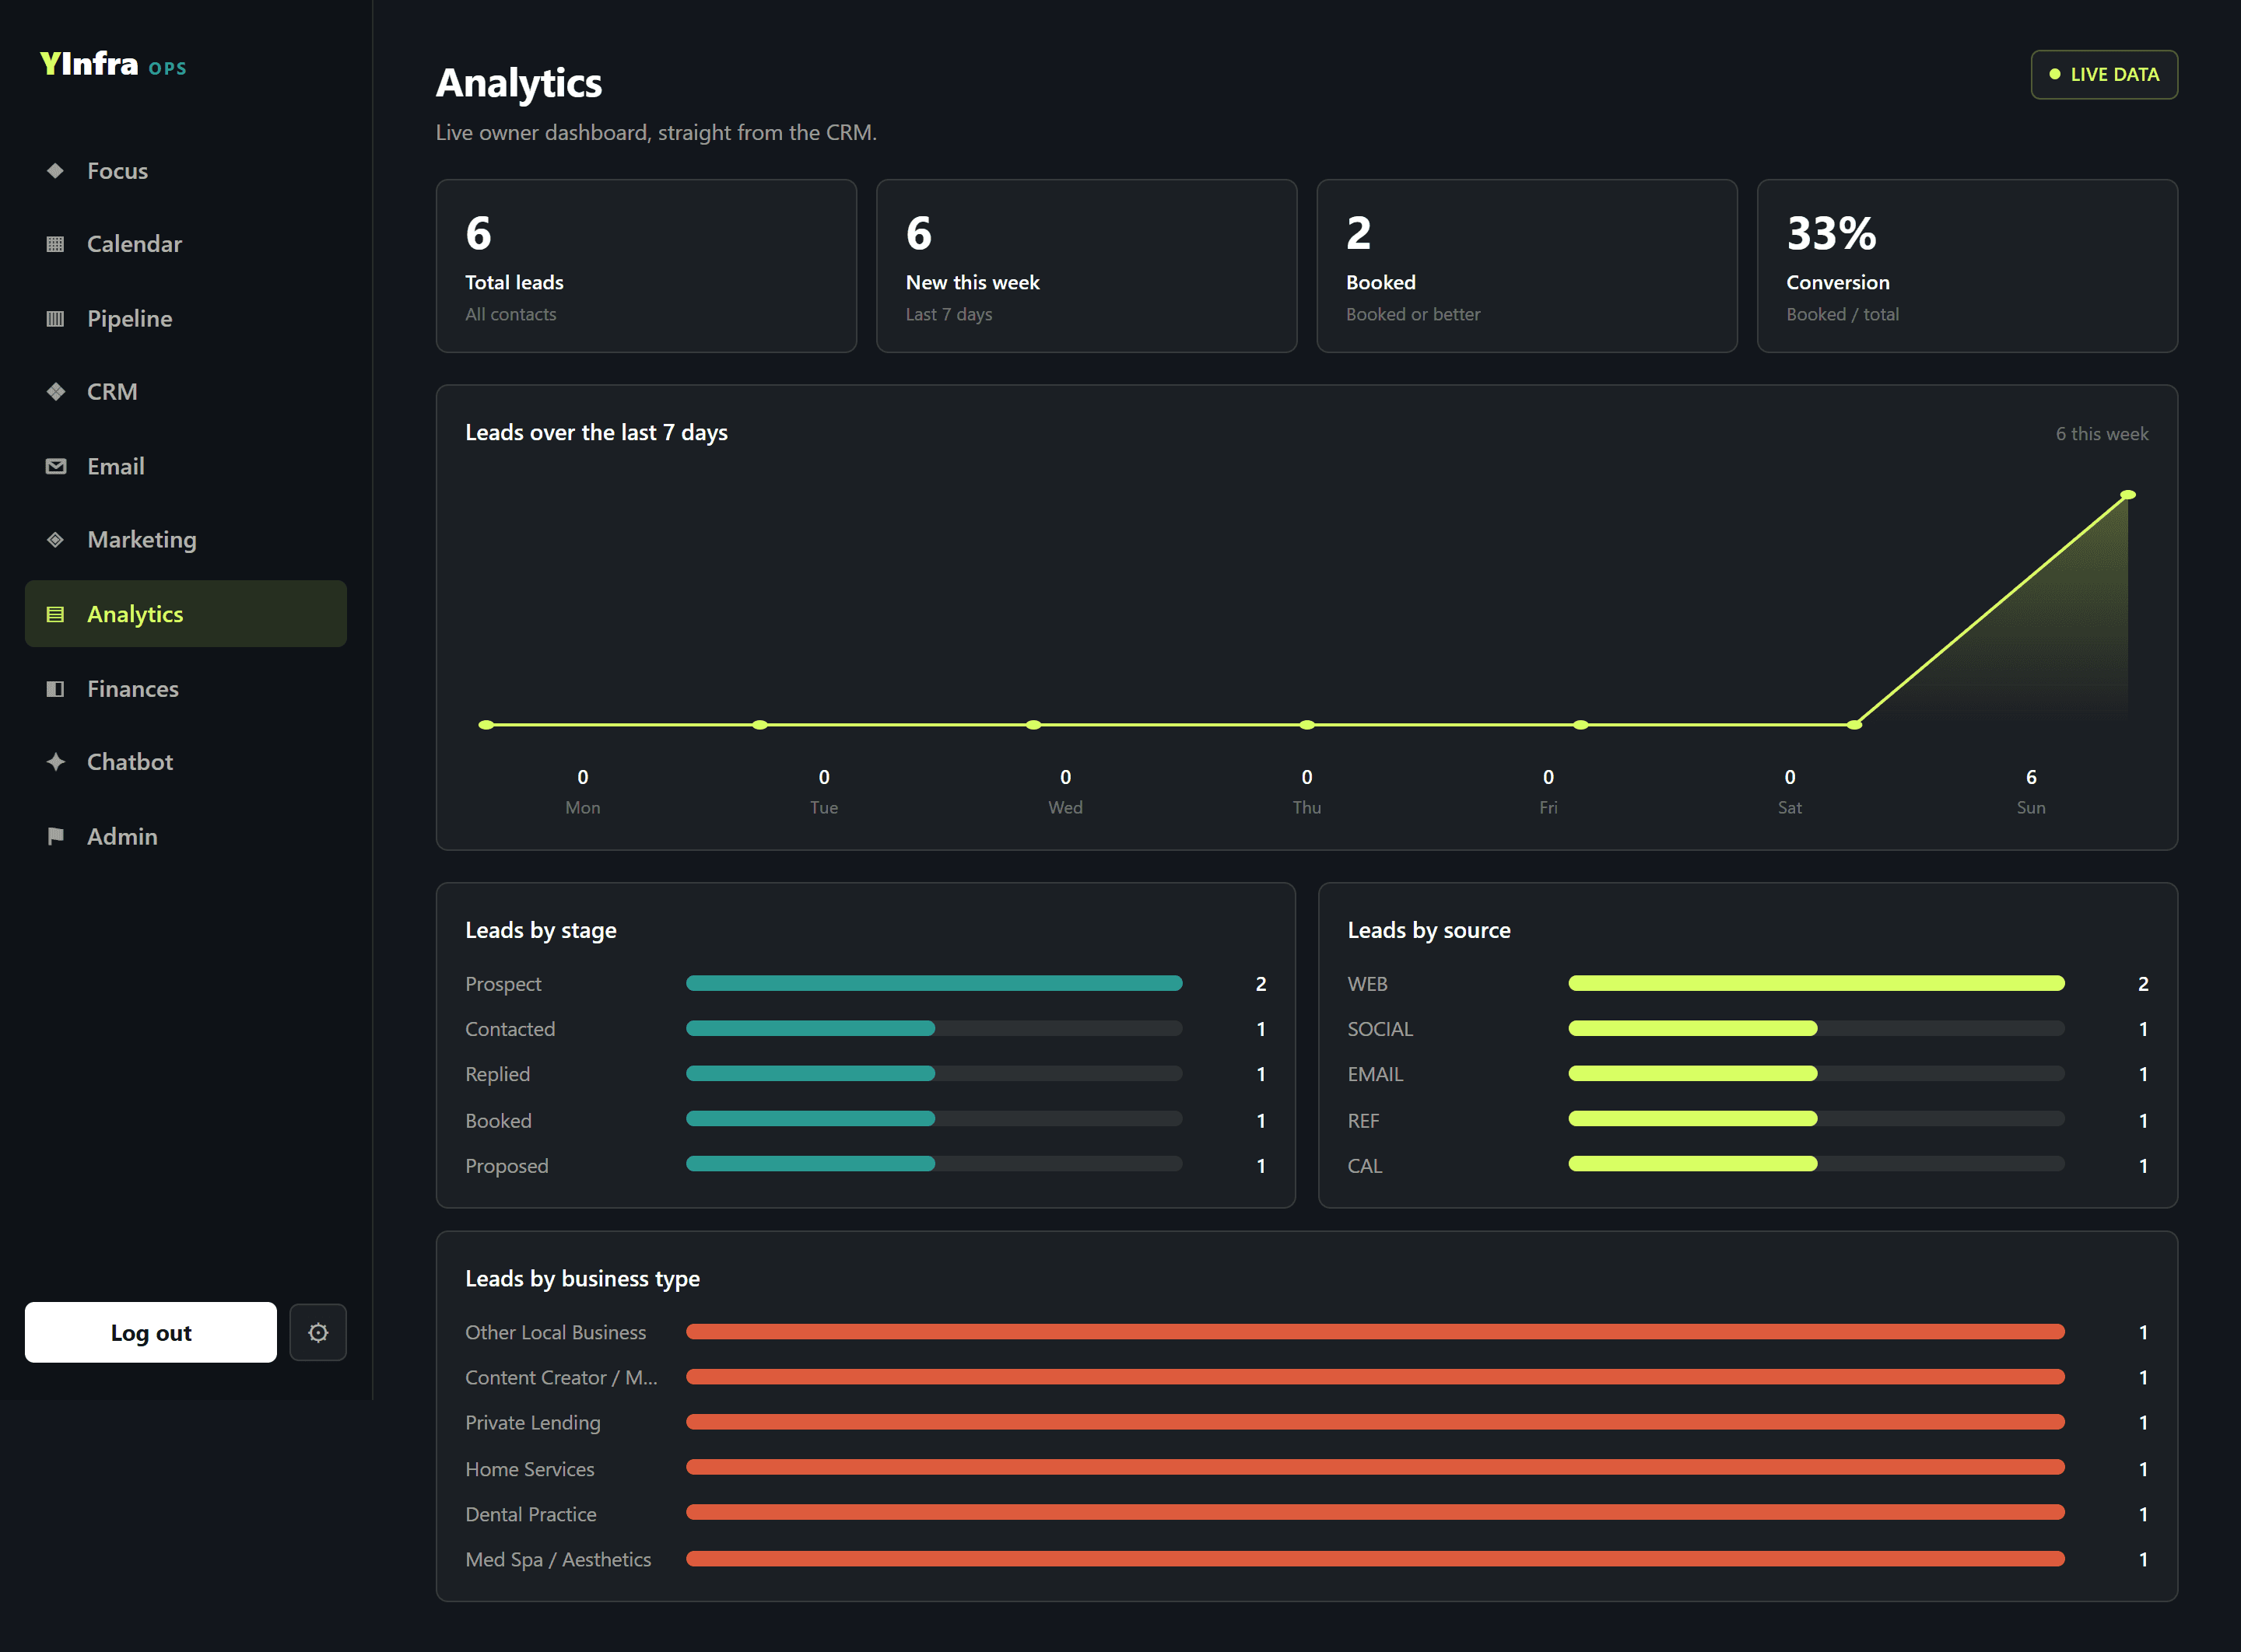Click the Analytics page title
The image size is (2241, 1652).
click(519, 84)
